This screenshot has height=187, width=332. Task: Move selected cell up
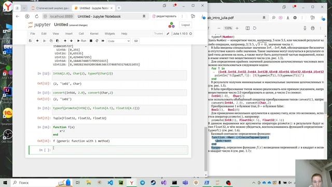[65, 41]
